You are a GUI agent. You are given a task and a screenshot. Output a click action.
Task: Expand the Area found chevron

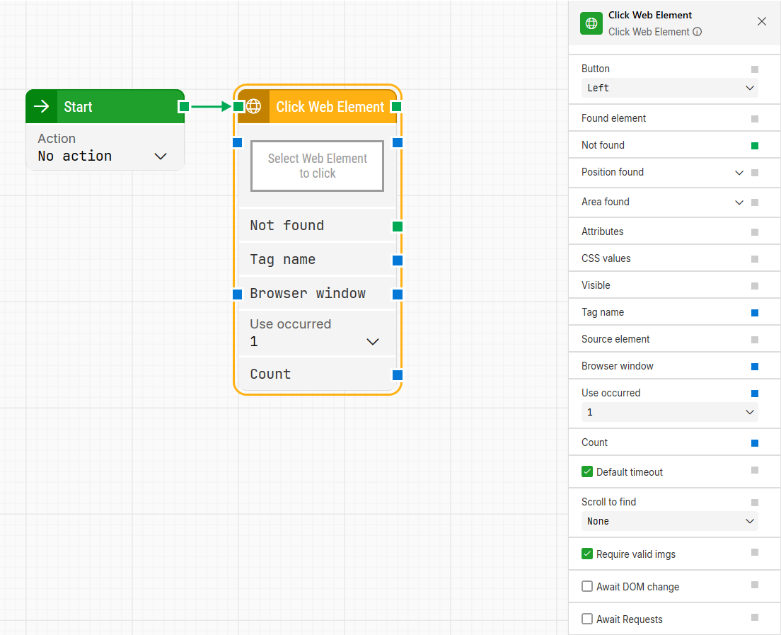(x=739, y=202)
